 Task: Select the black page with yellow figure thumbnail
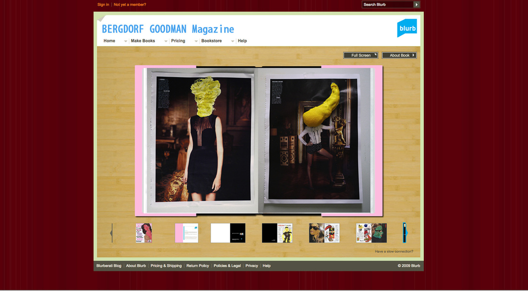click(277, 233)
